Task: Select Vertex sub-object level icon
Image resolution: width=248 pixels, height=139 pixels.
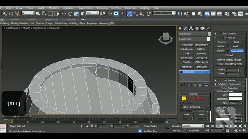Action: (x=184, y=98)
